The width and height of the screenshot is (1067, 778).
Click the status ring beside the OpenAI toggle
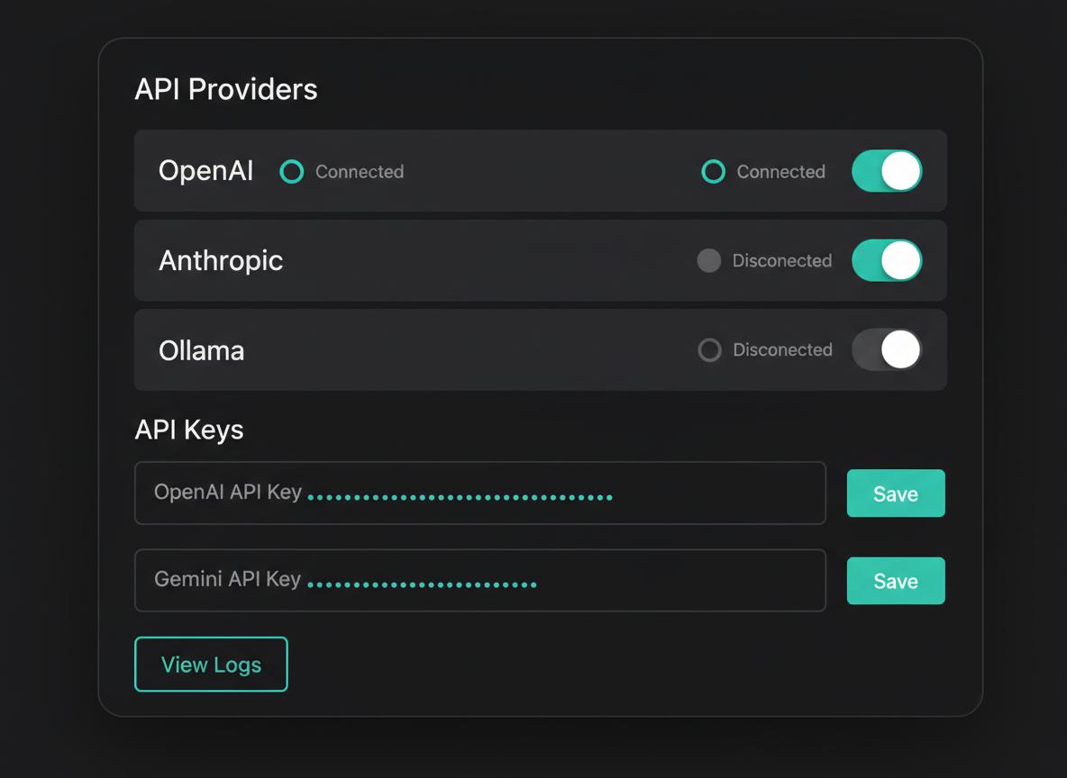coord(713,171)
